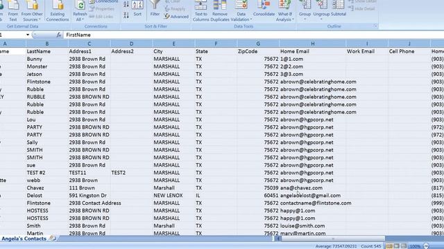444x249 pixels.
Task: Open What-If Analysis menu
Action: pos(285,11)
